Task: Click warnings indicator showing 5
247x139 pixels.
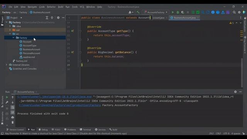Action: click(232, 23)
